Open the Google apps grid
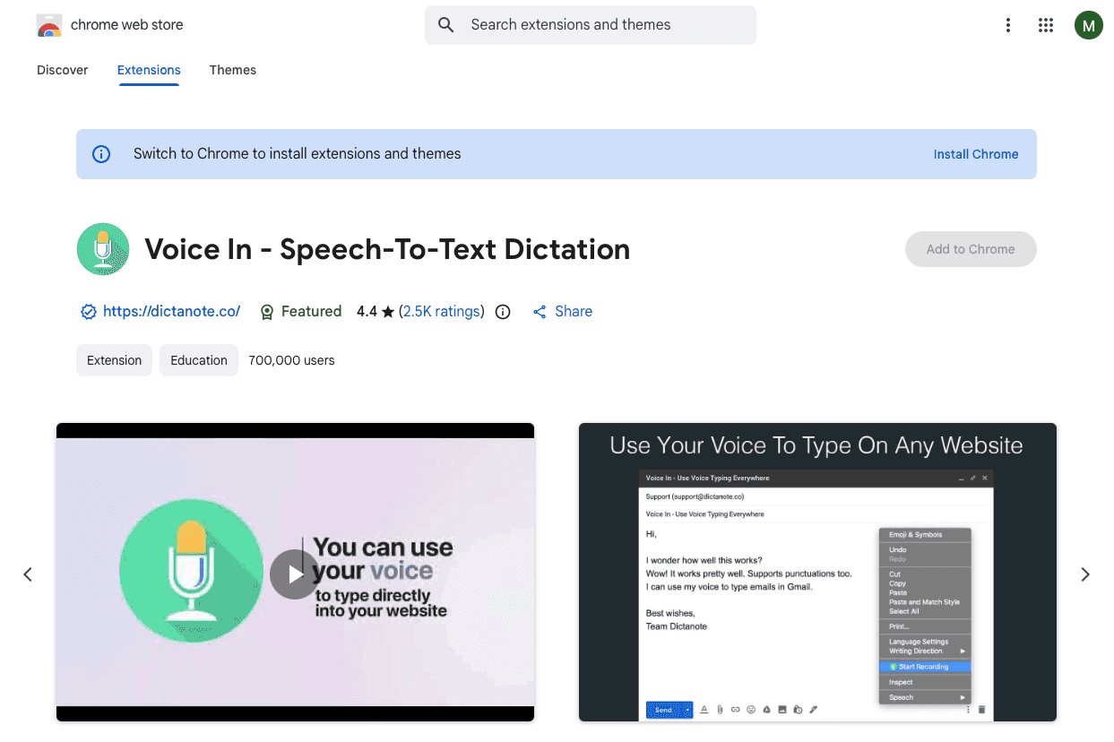1114x742 pixels. (x=1046, y=25)
